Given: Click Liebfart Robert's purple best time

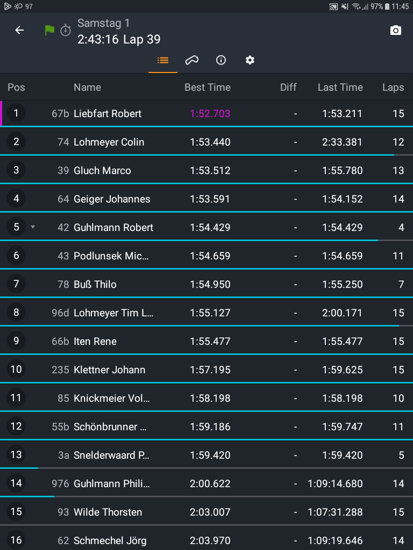Looking at the screenshot, I should [x=210, y=113].
